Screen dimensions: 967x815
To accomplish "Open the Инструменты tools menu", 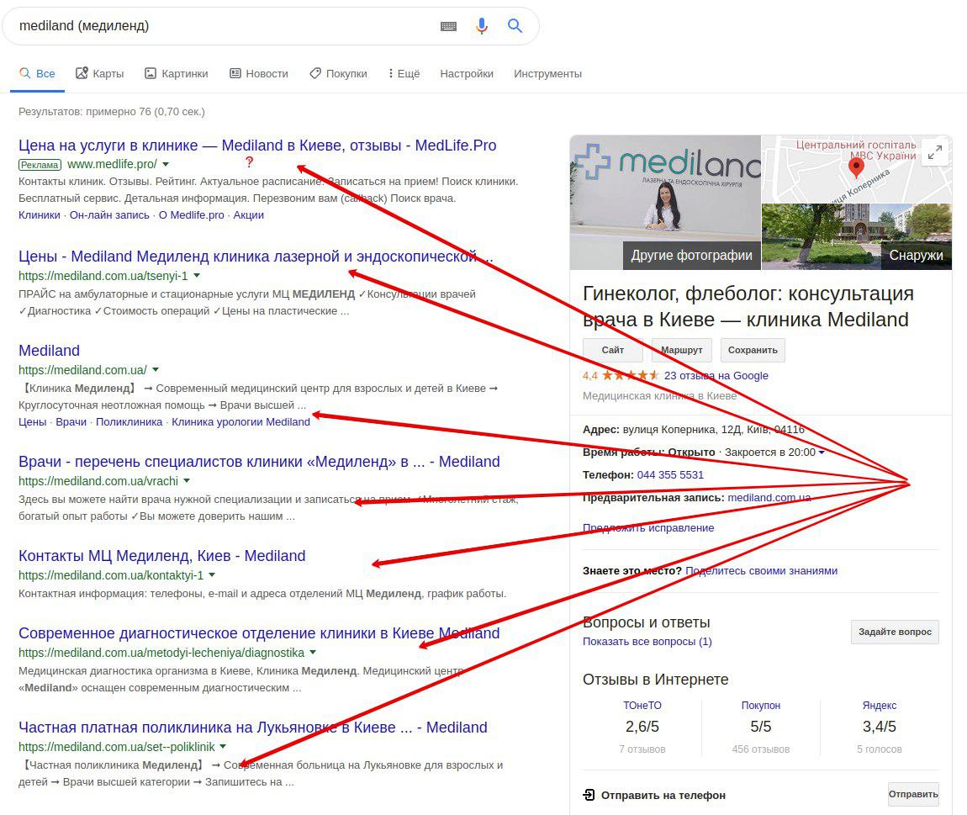I will pyautogui.click(x=547, y=73).
